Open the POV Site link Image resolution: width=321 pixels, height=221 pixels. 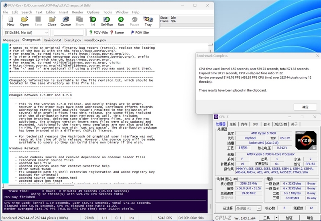coord(140,32)
